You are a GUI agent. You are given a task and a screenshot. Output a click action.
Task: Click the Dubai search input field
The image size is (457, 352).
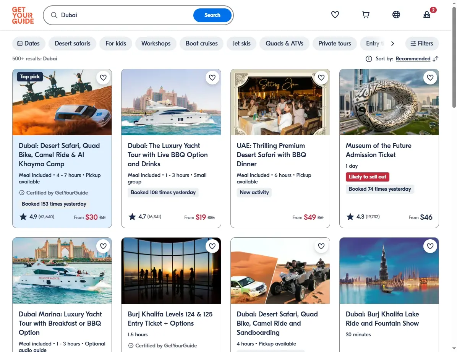[x=125, y=15]
